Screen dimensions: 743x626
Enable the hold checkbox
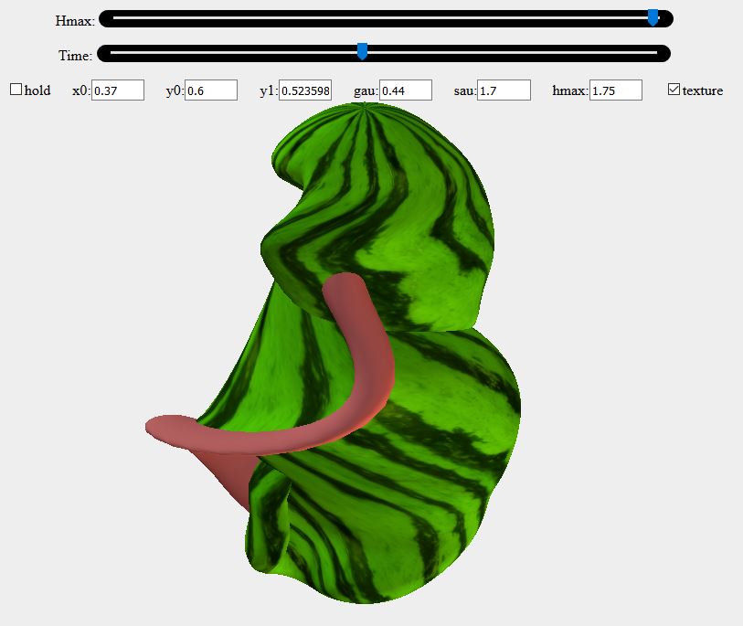pyautogui.click(x=16, y=90)
